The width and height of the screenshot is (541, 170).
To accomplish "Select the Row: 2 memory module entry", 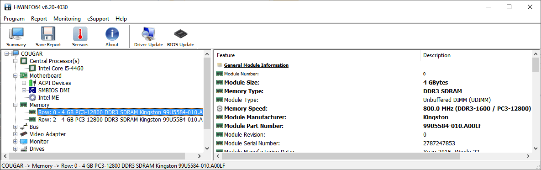I will tap(121, 120).
